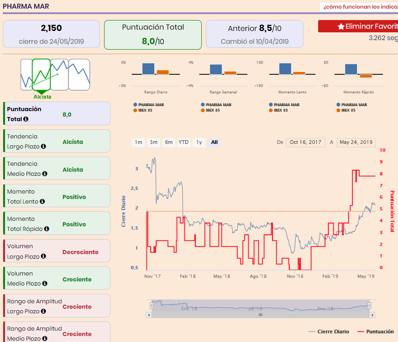
Task: Select the 1m range button
Action: [138, 143]
